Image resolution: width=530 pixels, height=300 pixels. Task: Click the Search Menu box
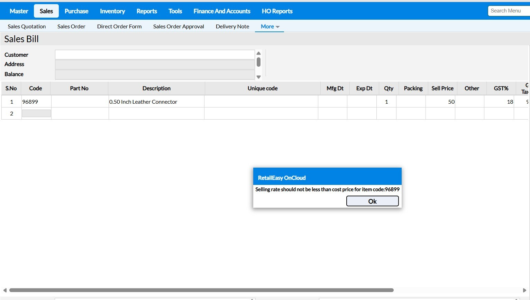pyautogui.click(x=509, y=11)
